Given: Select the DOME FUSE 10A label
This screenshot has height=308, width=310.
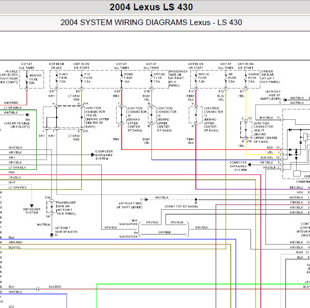Looking at the screenshot, I should pos(128,78).
